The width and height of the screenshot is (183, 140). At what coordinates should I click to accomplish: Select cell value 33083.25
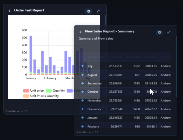151,66
